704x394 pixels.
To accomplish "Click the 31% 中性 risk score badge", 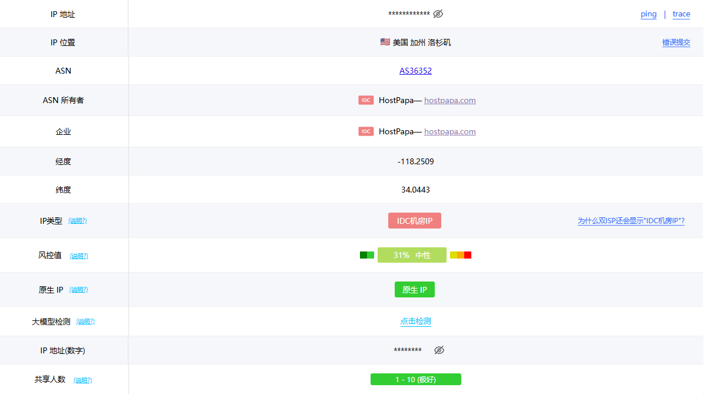I will [412, 255].
